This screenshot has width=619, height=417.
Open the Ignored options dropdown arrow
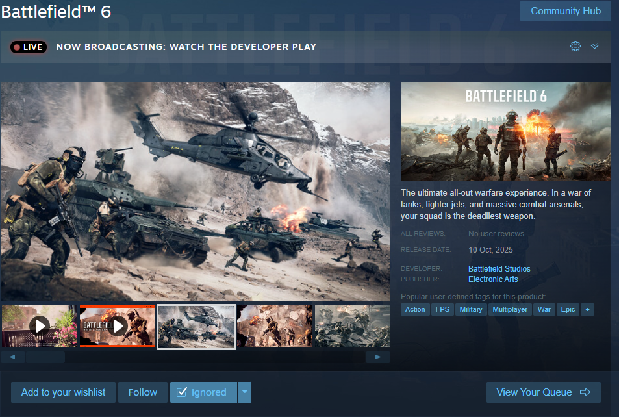(244, 392)
